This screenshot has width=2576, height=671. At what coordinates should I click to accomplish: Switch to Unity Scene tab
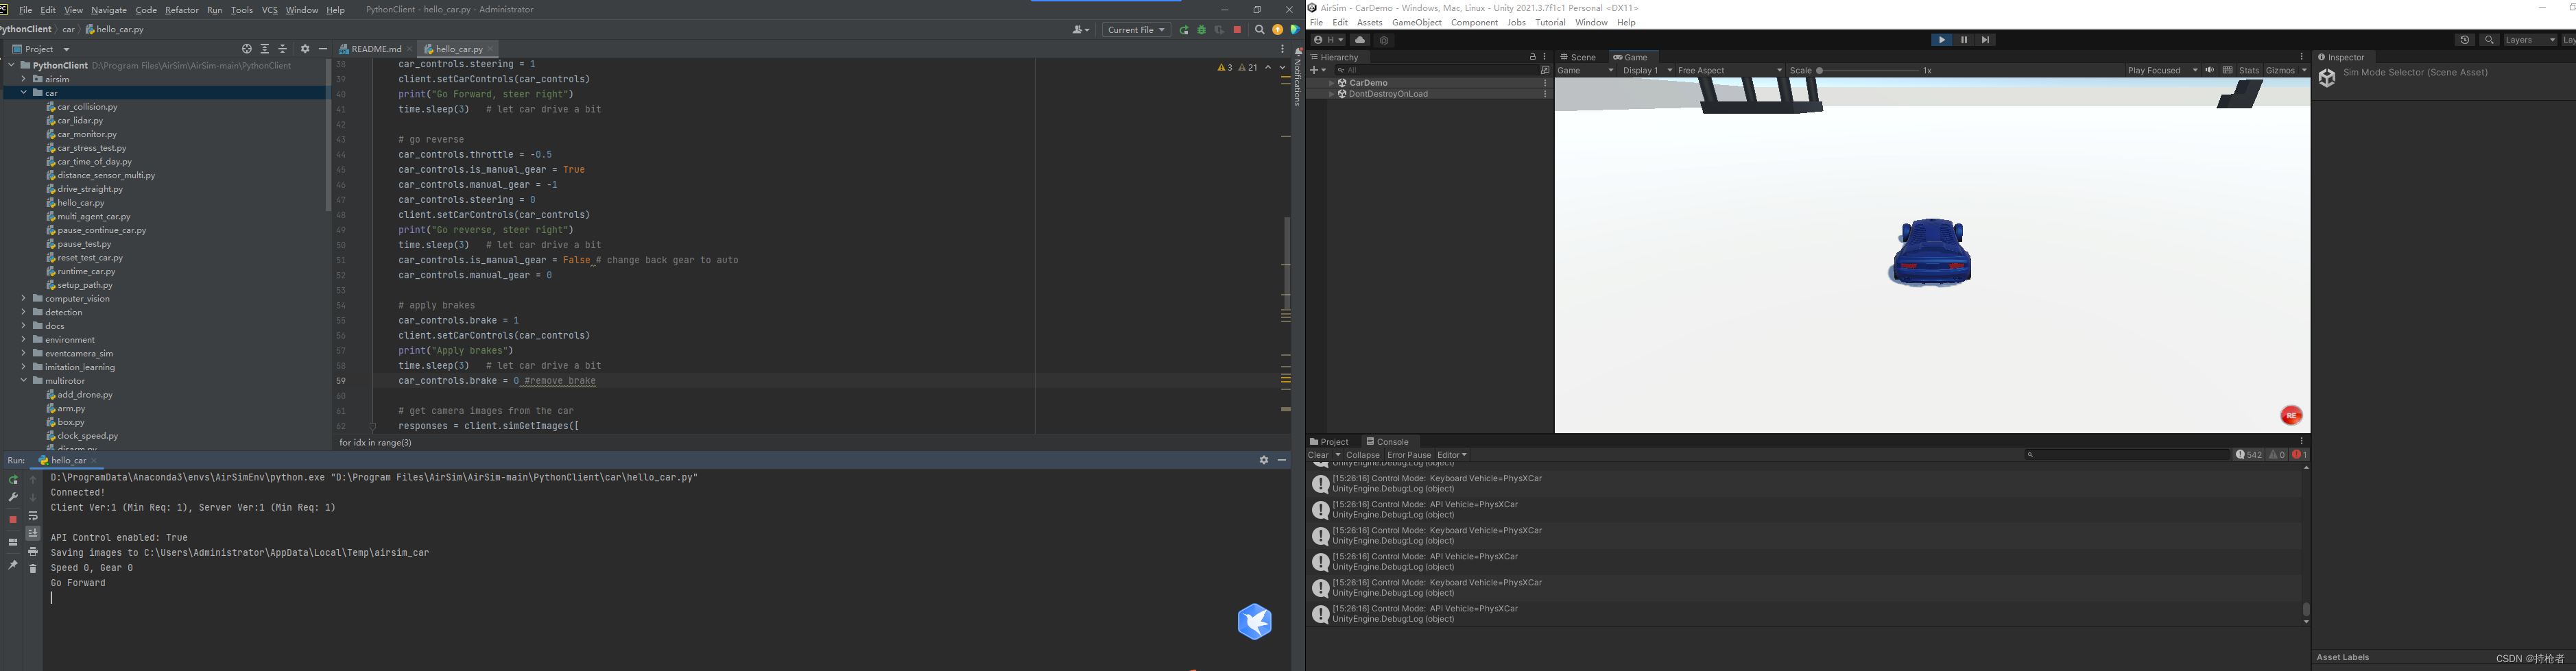point(1579,57)
